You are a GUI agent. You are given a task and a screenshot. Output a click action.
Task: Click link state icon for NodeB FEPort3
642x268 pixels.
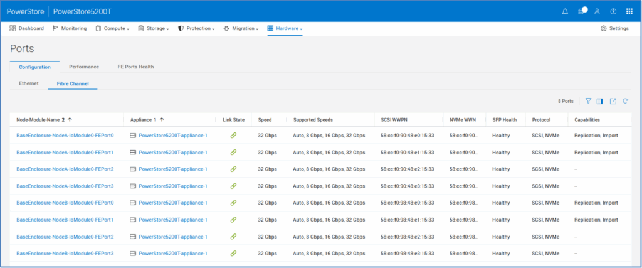(x=233, y=253)
